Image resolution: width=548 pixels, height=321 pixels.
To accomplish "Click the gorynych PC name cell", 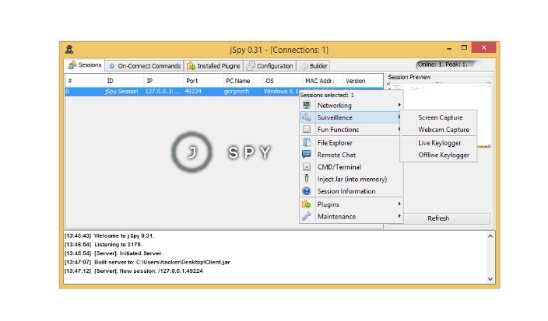I will [x=243, y=92].
